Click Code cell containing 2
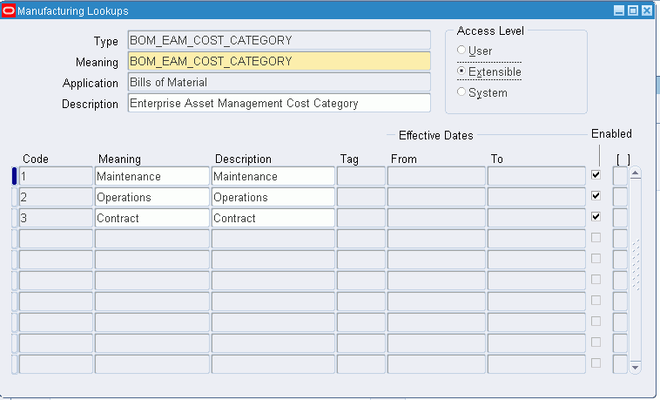 56,197
